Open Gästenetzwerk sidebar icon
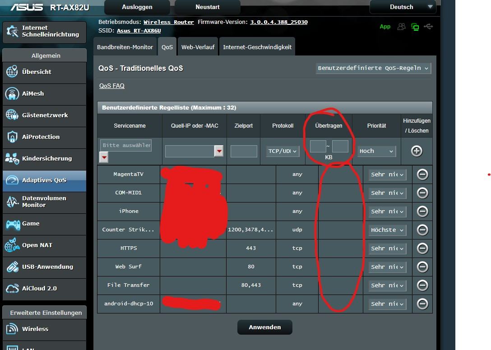This screenshot has width=491, height=350. click(x=12, y=115)
